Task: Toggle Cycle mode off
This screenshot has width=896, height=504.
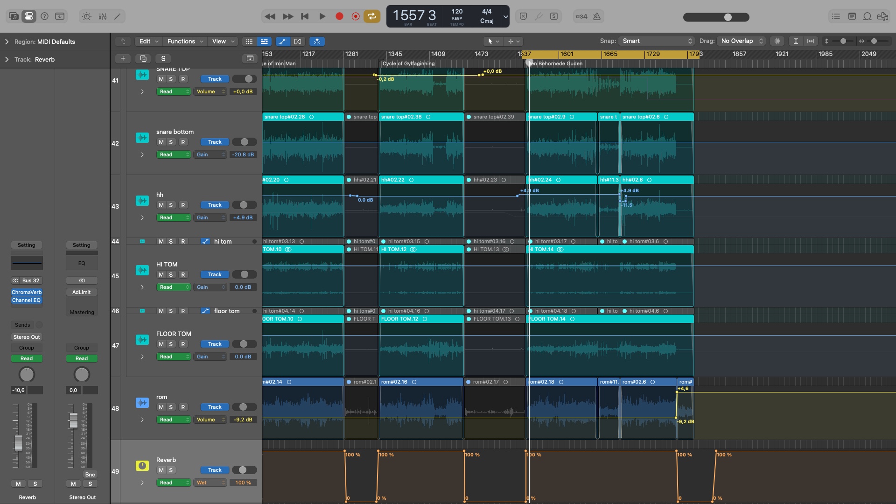Action: (371, 16)
